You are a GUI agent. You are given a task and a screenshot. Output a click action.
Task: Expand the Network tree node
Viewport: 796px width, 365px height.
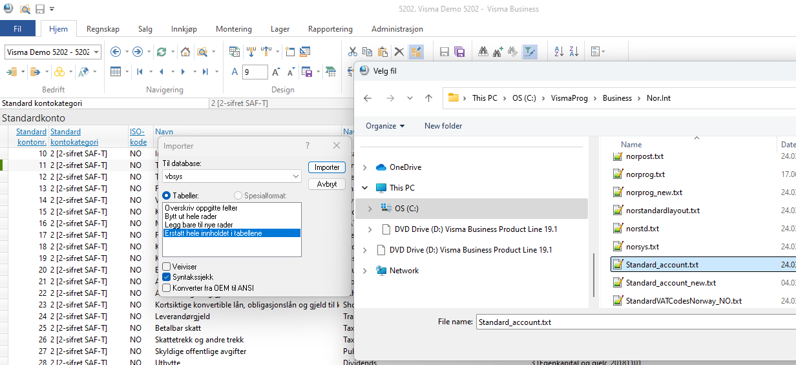pos(365,271)
